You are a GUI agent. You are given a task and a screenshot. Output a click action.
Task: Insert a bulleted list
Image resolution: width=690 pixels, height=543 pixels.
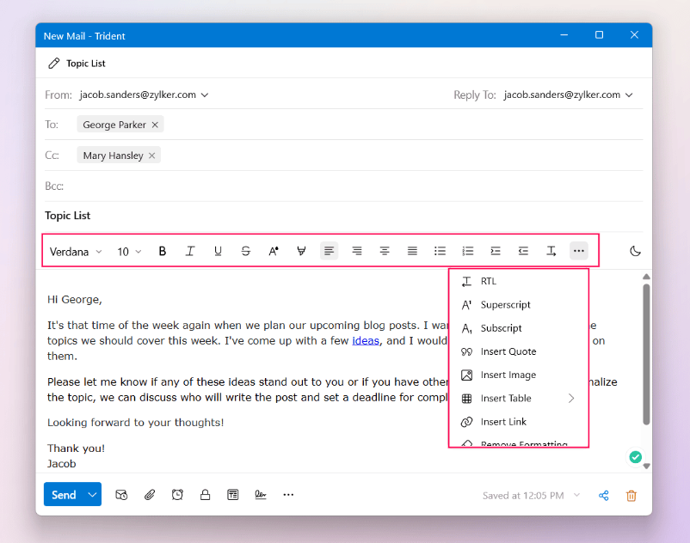(440, 251)
